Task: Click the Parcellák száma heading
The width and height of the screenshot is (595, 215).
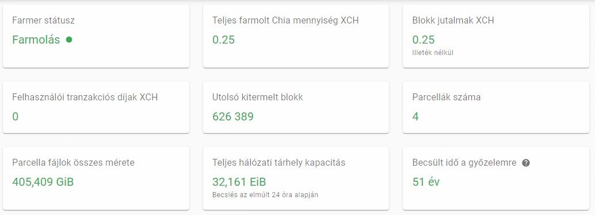Action: (447, 97)
